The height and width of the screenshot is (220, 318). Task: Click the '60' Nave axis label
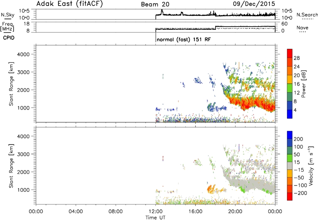coord(285,24)
